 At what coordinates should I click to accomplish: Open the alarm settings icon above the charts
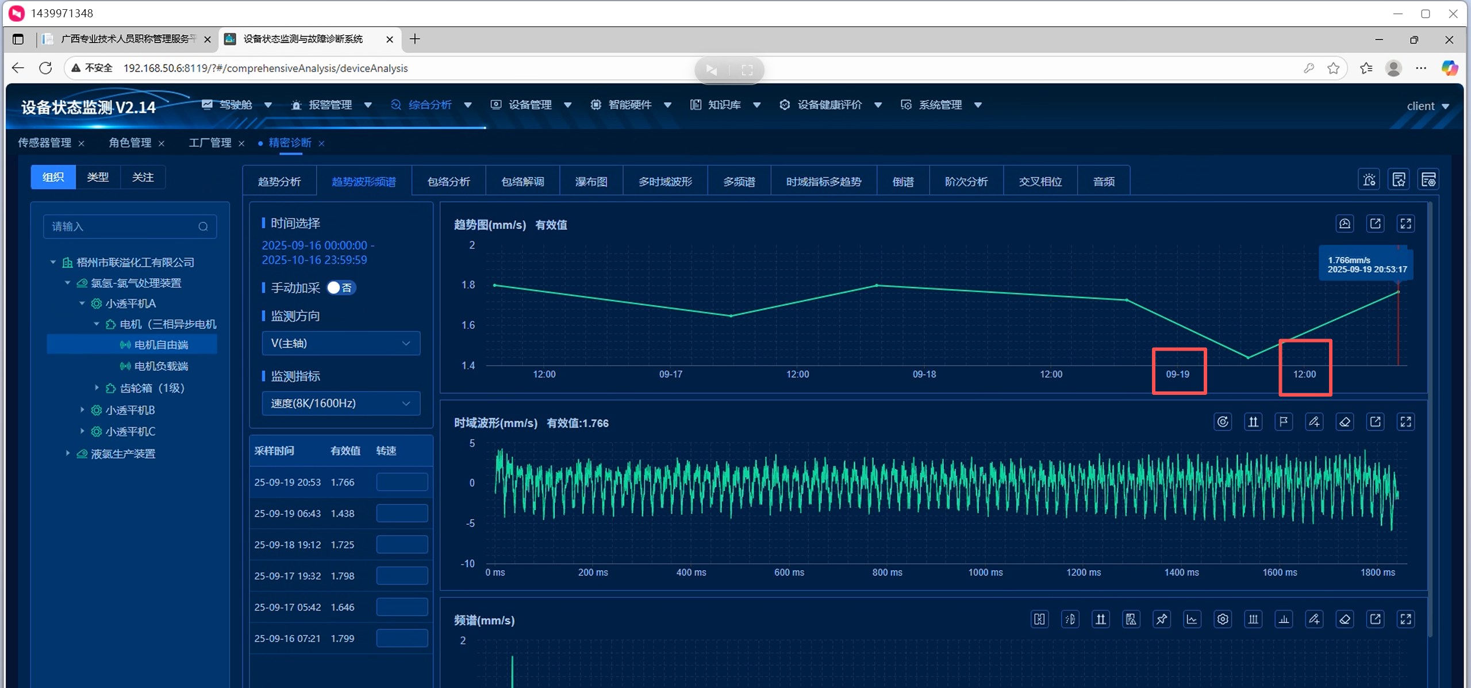point(1369,180)
